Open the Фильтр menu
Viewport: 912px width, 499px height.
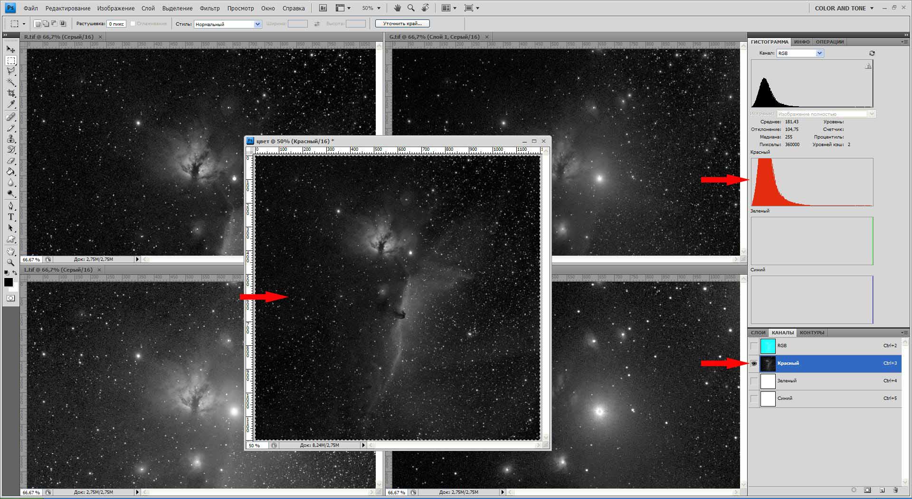(x=209, y=8)
